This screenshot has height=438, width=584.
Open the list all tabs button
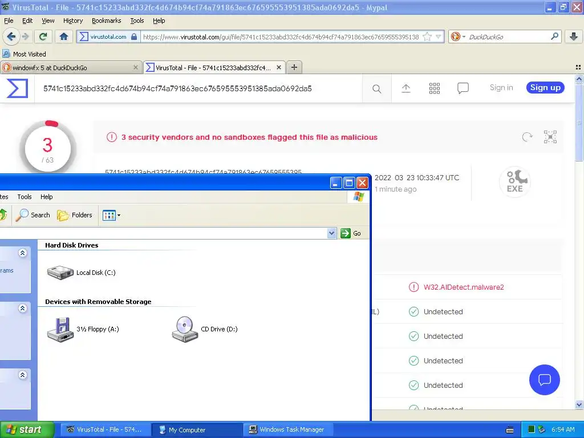tap(578, 67)
